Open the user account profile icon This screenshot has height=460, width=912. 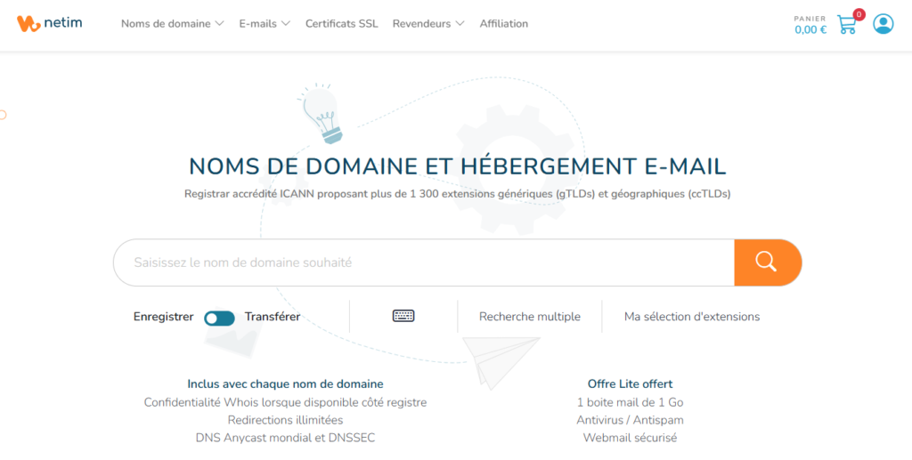click(x=883, y=24)
